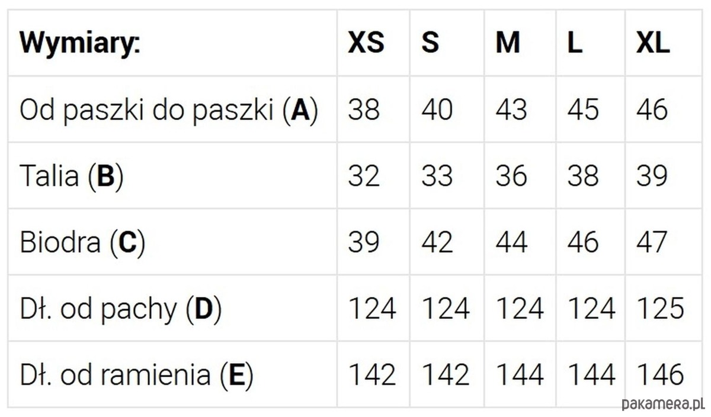This screenshot has width=711, height=417.
Task: Click the Talia (B) row label
Action: [72, 176]
